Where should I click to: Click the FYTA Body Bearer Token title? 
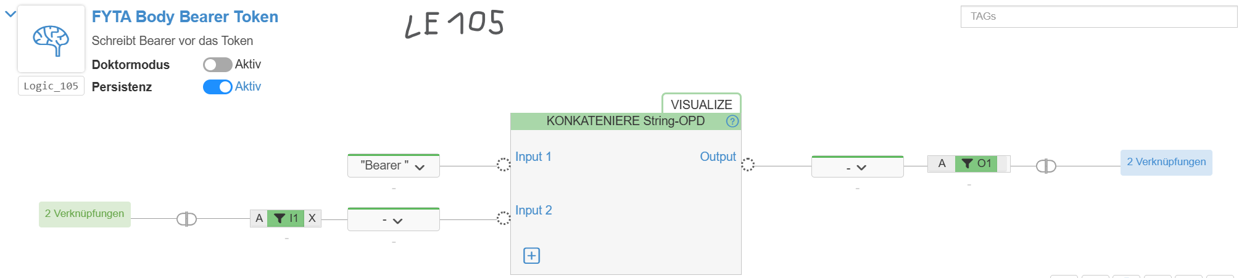[185, 17]
